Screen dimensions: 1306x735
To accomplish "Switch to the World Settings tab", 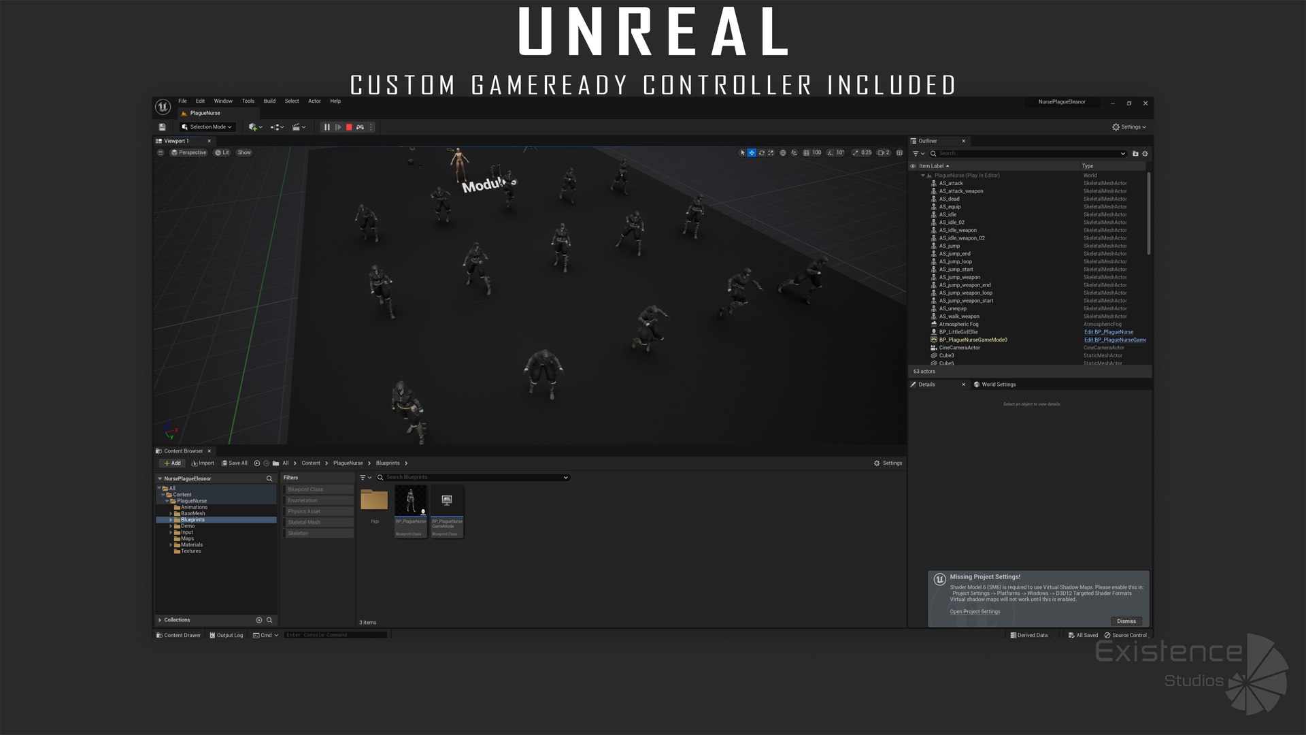I will pos(995,385).
